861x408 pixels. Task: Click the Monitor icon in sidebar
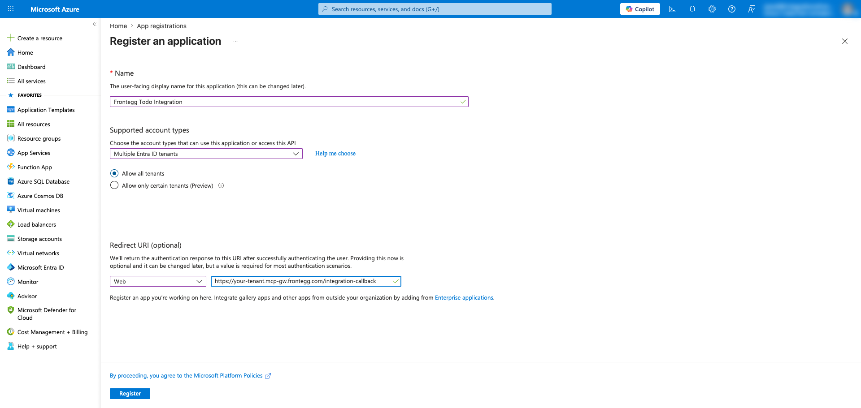tap(11, 282)
